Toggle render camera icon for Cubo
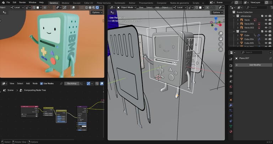 click(270, 35)
